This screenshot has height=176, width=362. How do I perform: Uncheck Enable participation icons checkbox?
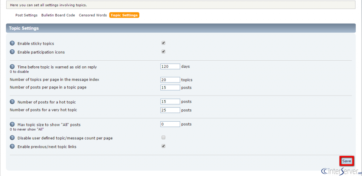[163, 51]
